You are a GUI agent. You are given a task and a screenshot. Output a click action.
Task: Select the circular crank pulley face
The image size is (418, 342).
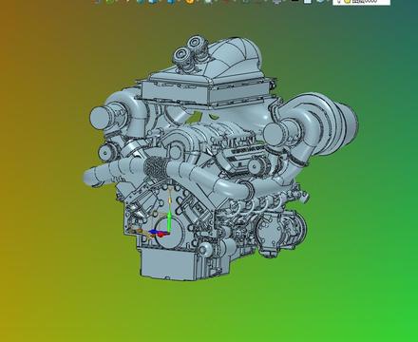pyautogui.click(x=169, y=231)
